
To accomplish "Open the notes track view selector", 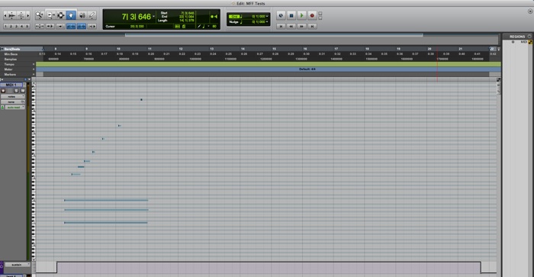I will pyautogui.click(x=13, y=97).
